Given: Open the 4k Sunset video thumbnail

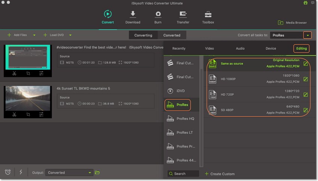Looking at the screenshot, I should click(28, 98).
